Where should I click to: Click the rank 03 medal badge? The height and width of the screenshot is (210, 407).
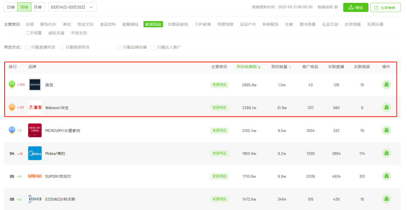[x=12, y=130]
